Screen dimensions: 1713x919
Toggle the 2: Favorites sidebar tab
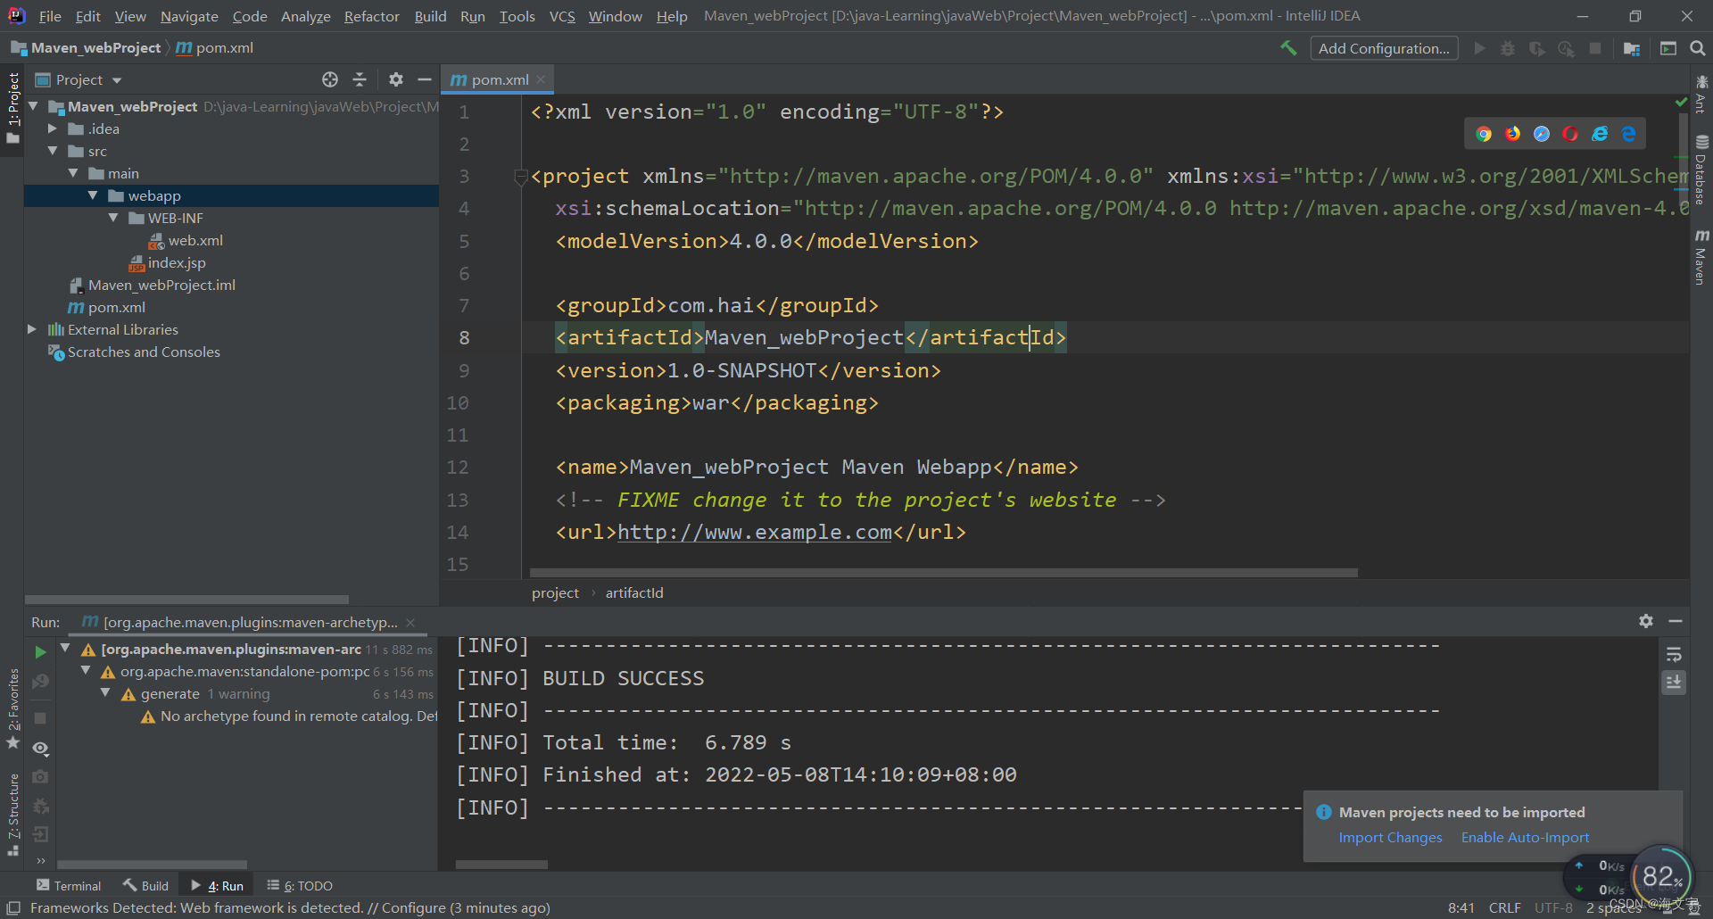click(12, 708)
